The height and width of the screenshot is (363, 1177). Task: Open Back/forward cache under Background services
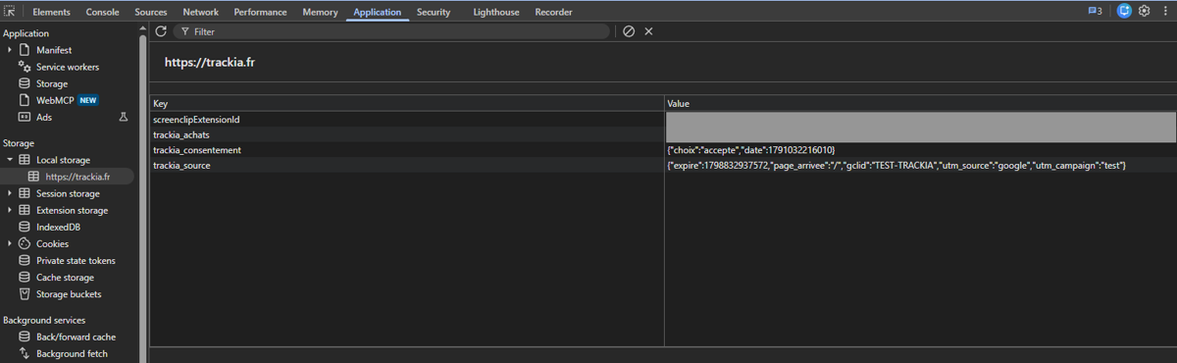click(76, 337)
